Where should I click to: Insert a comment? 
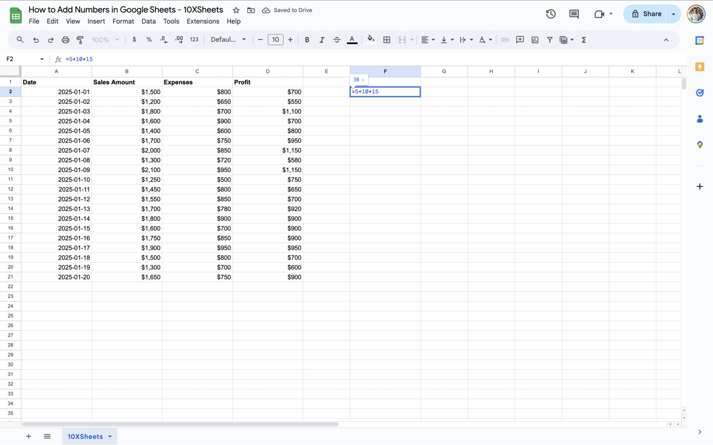520,39
